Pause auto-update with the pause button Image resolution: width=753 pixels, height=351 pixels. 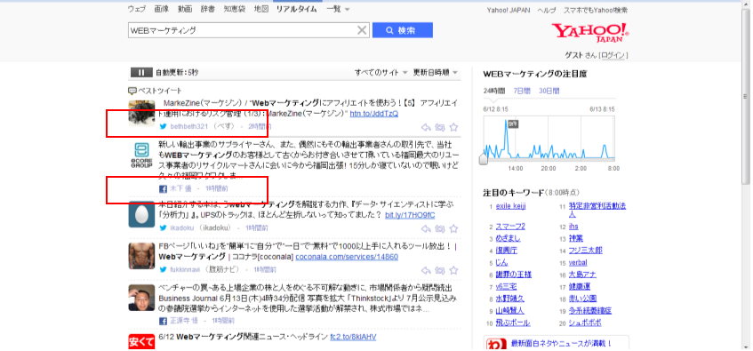(141, 73)
